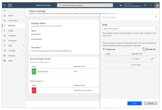162x110 pixels.
Task: Click the plus icon beside Create new
Action: pos(104,49)
